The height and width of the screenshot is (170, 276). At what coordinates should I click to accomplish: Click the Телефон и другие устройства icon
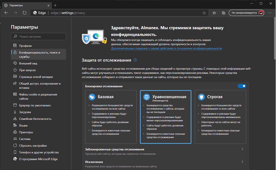tap(15, 152)
